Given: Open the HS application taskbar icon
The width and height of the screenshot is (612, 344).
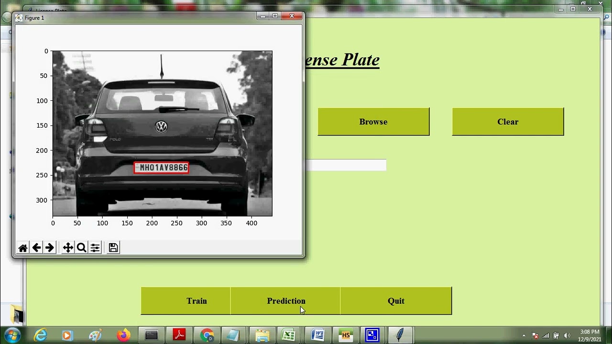Looking at the screenshot, I should point(346,335).
